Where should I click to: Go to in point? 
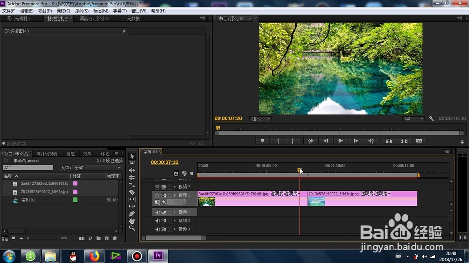pos(311,141)
